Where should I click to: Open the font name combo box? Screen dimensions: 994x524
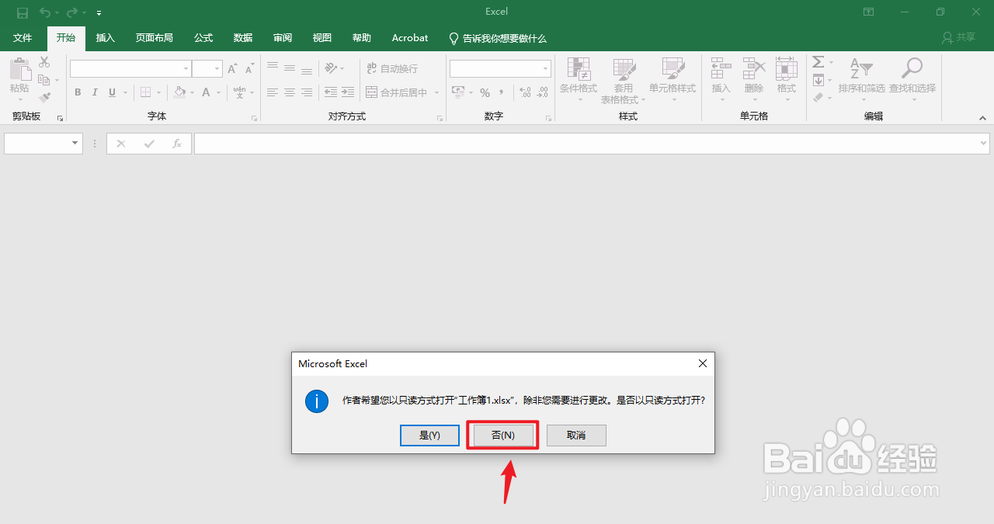[x=130, y=69]
